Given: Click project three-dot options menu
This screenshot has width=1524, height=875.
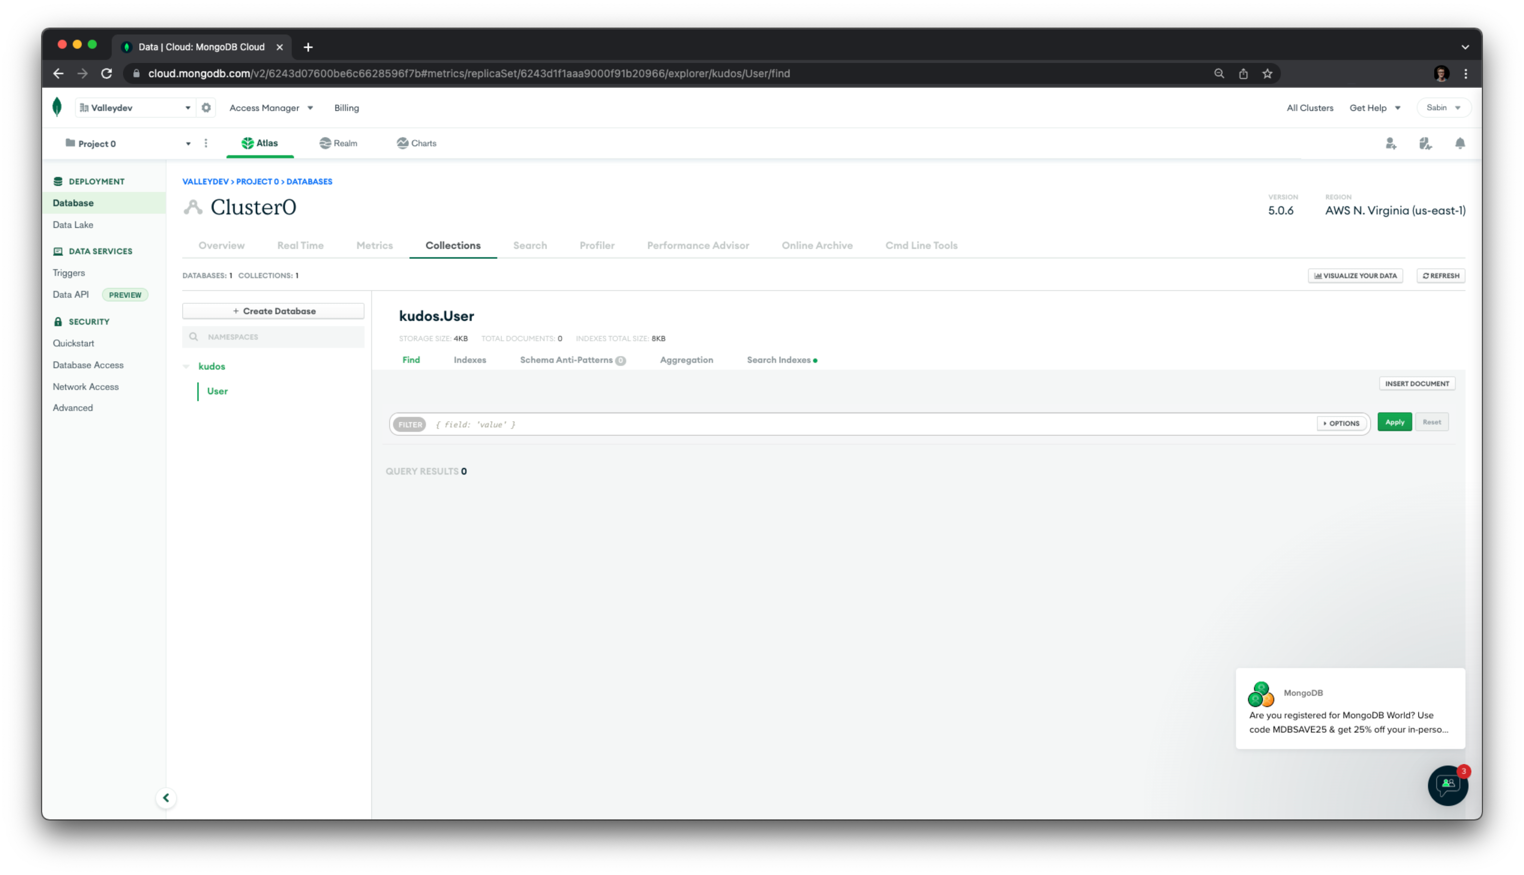Looking at the screenshot, I should [205, 143].
